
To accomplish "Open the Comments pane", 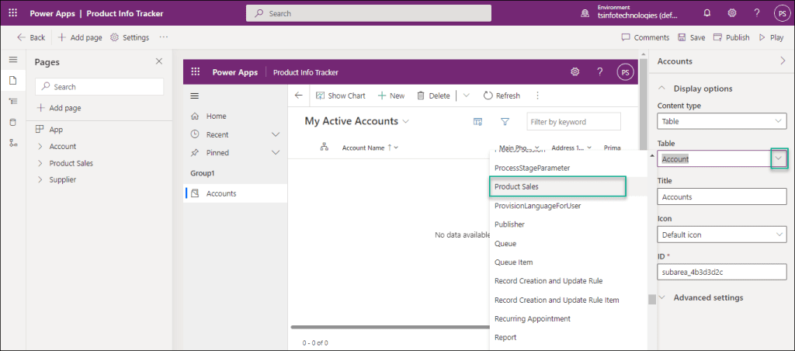I will click(645, 37).
